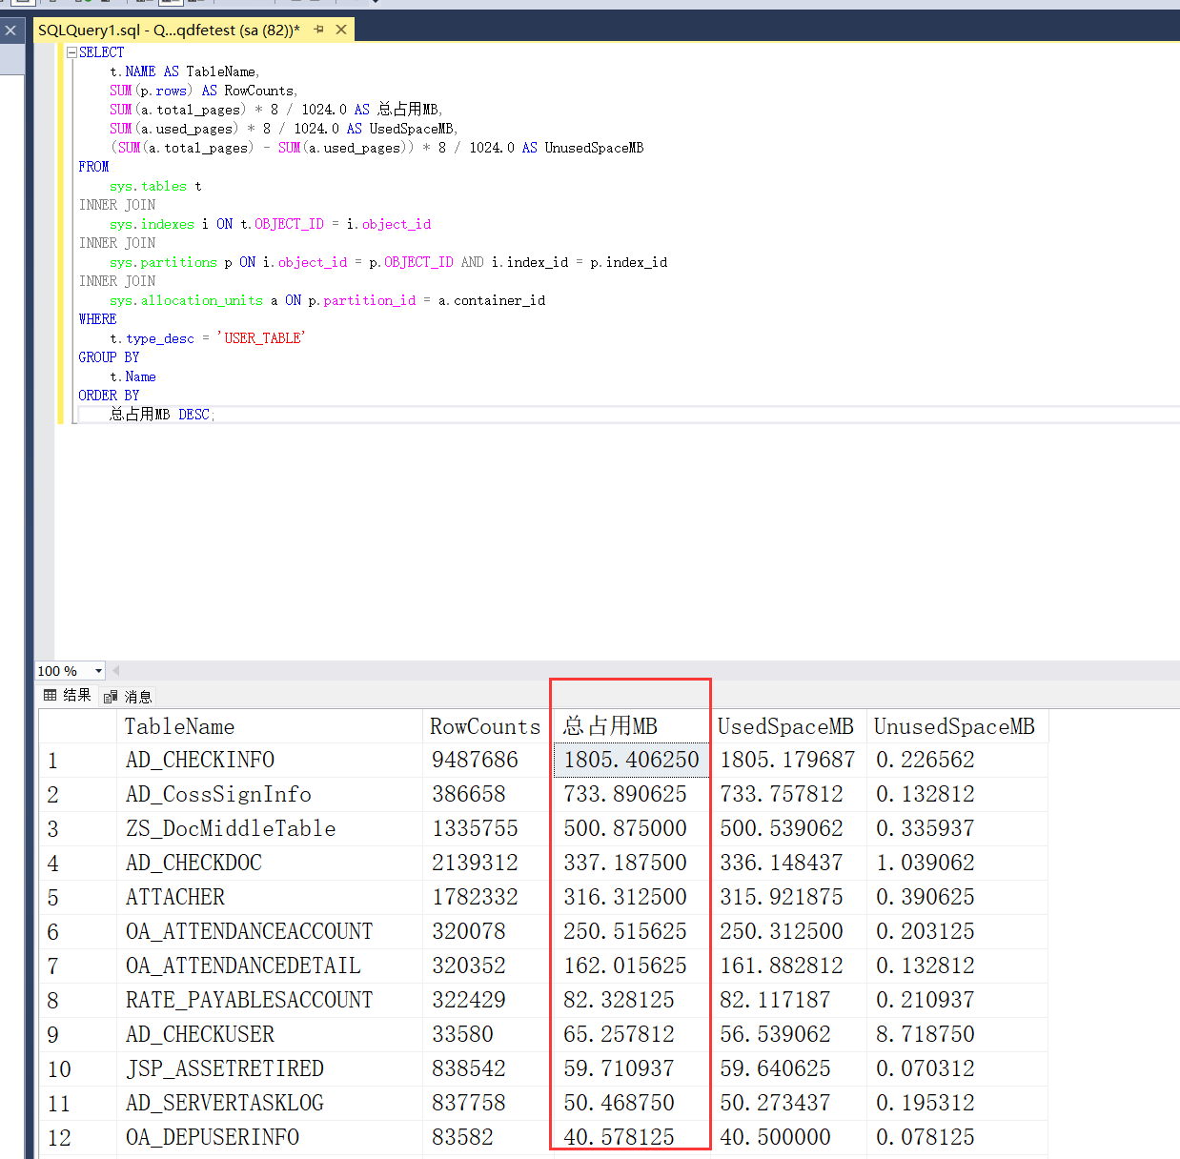The height and width of the screenshot is (1159, 1180).
Task: Select the RATE_PAYABLESACCOUNT cell
Action: pos(270,1000)
